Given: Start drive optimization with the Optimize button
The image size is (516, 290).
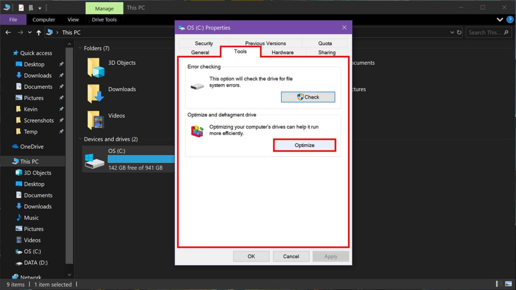Looking at the screenshot, I should (304, 145).
